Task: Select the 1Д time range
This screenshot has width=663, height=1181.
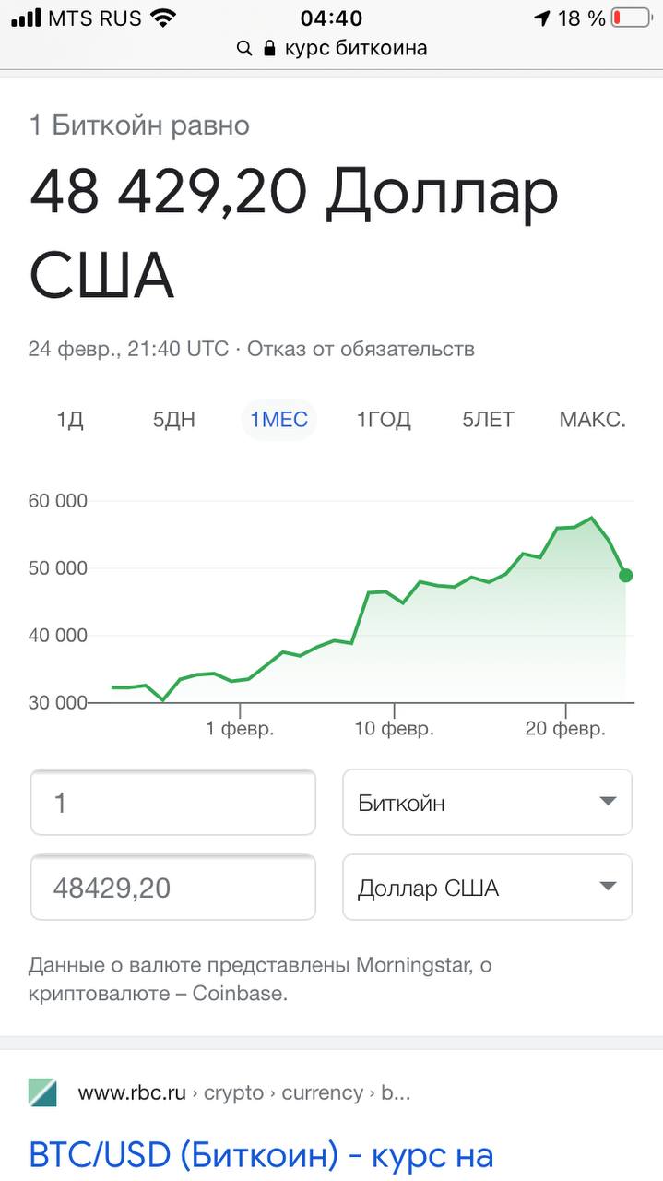Action: [x=70, y=420]
